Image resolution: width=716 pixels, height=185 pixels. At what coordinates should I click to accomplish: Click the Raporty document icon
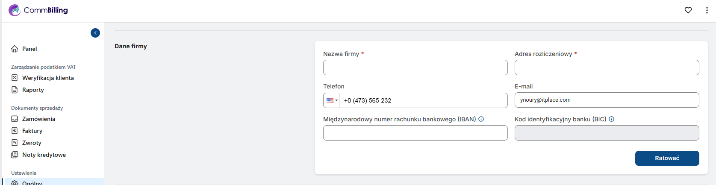15,90
